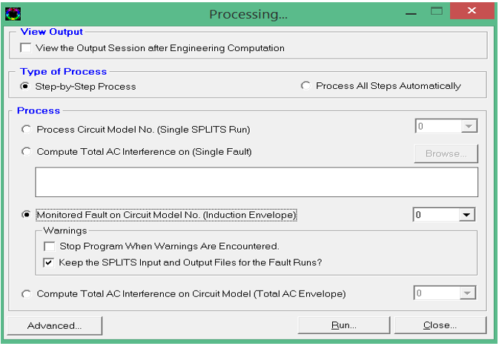Click the empty Single Fault file path field
This screenshot has width=499, height=346.
(257, 182)
